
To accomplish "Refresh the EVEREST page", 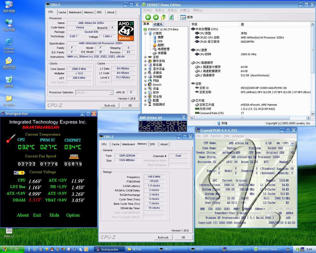I will [171, 17].
